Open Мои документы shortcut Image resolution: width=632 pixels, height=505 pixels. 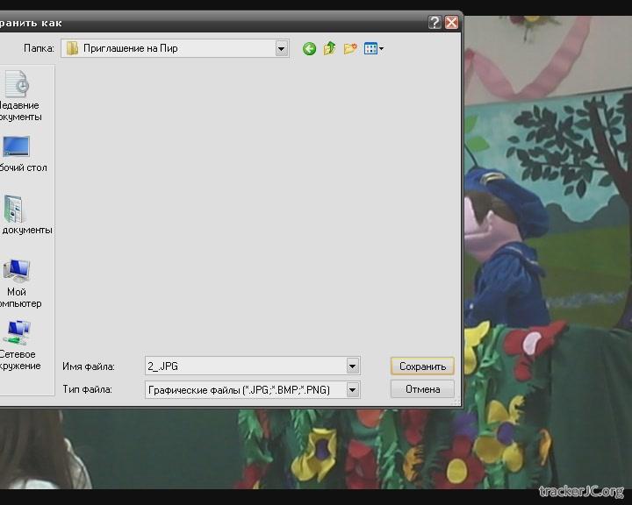(18, 215)
